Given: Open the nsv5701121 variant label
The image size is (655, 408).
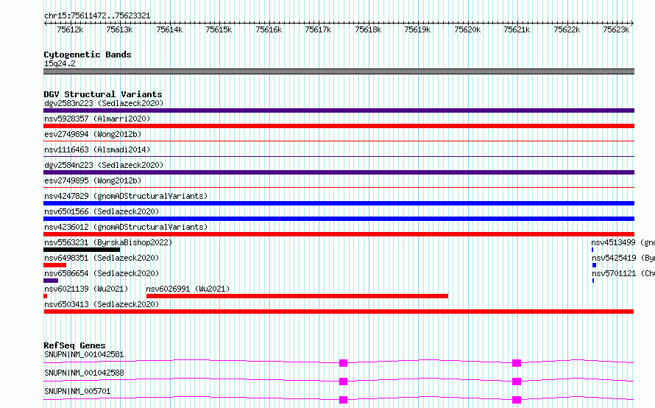Looking at the screenshot, I should tap(623, 273).
